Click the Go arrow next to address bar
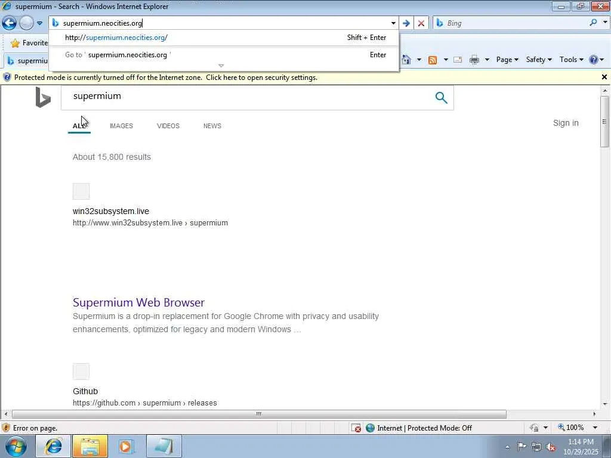This screenshot has height=458, width=611. click(x=406, y=23)
